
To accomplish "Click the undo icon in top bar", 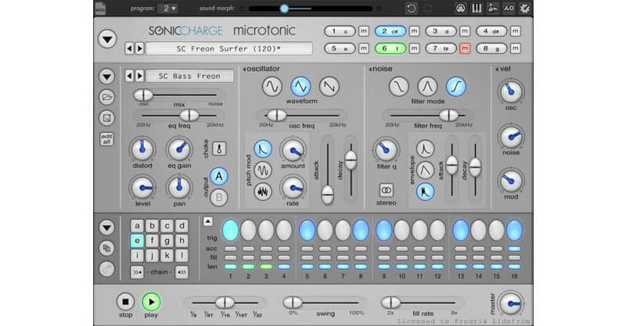I will click(x=412, y=9).
